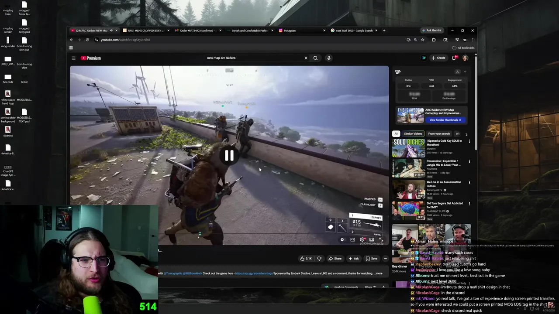Save the video to a playlist

point(372,259)
